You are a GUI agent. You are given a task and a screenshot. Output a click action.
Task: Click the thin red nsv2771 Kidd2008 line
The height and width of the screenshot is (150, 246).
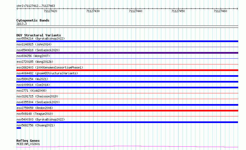pyautogui.click(x=127, y=93)
